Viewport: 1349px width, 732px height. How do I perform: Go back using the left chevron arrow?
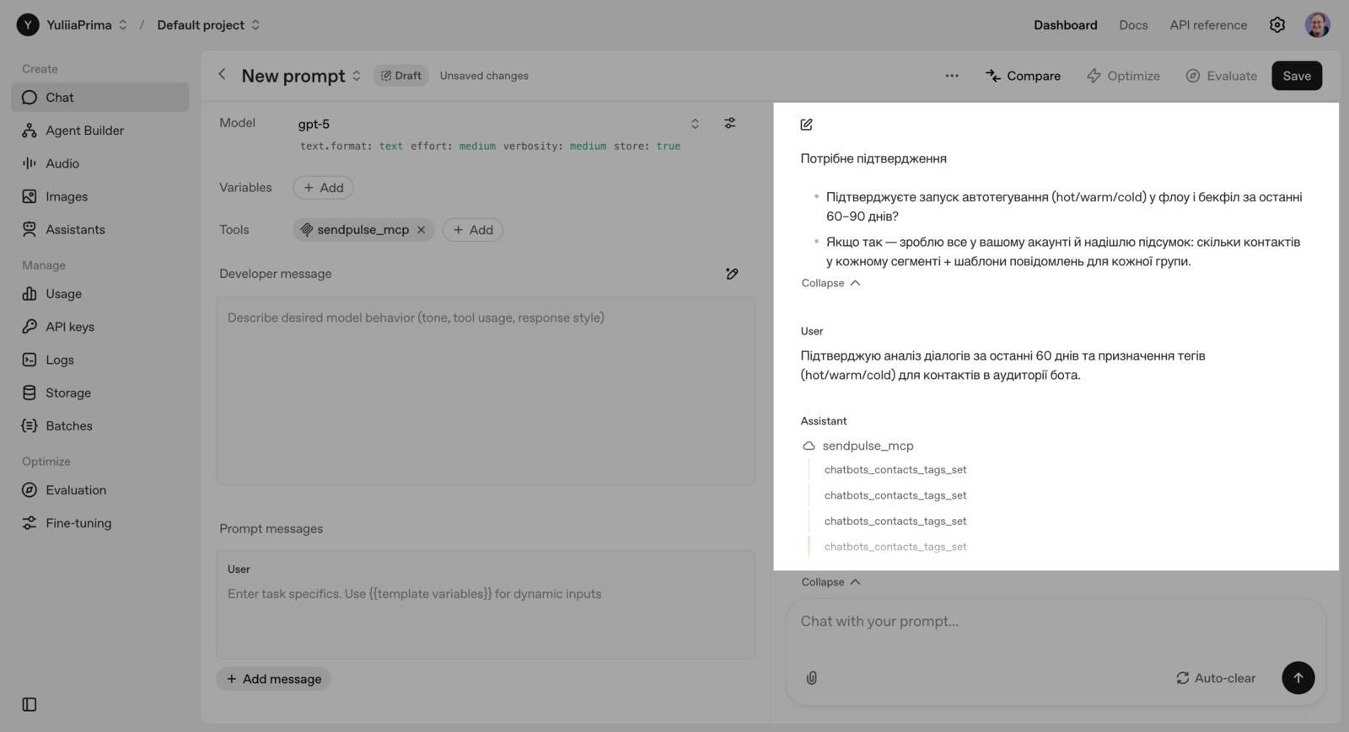pyautogui.click(x=222, y=75)
